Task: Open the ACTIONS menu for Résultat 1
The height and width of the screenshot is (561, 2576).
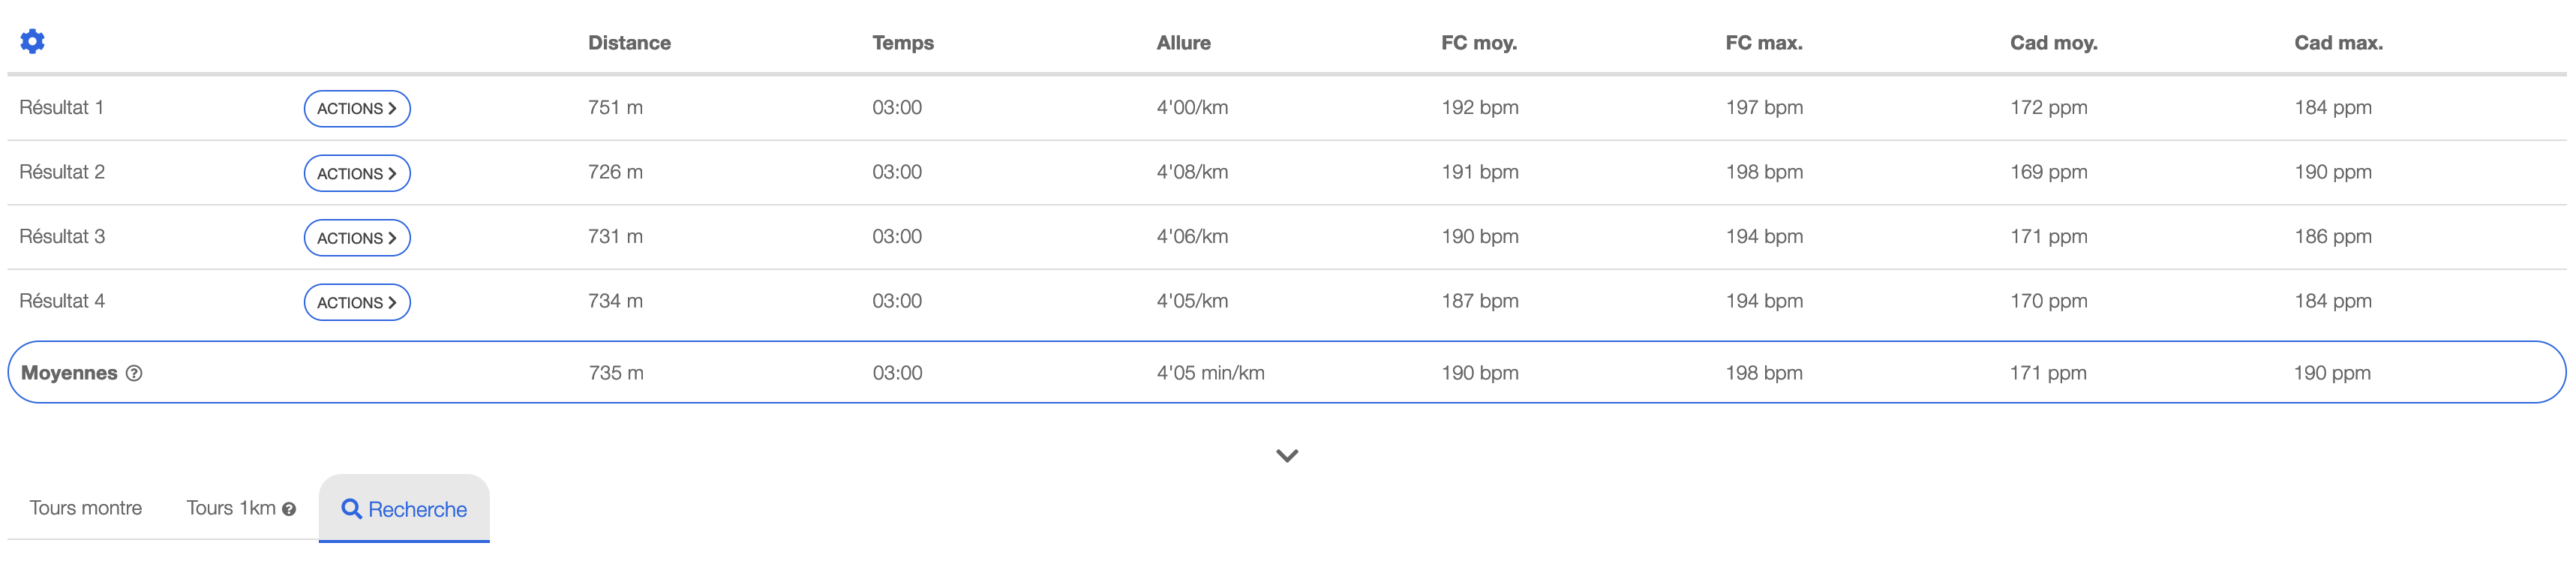Action: [x=357, y=108]
